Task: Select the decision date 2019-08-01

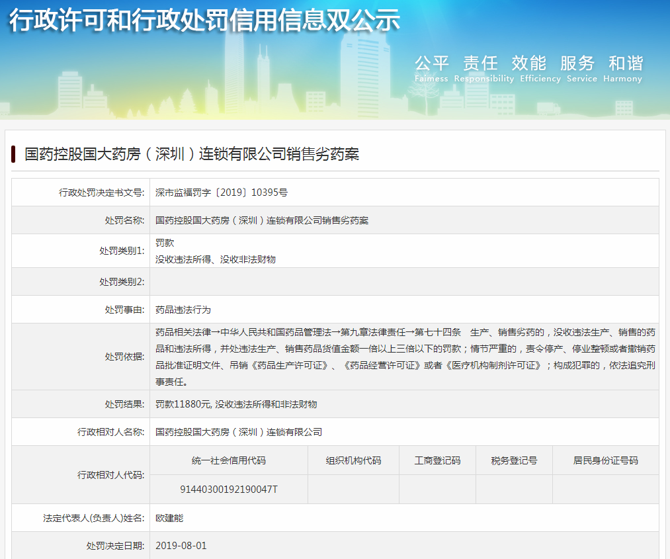Action: coord(181,546)
